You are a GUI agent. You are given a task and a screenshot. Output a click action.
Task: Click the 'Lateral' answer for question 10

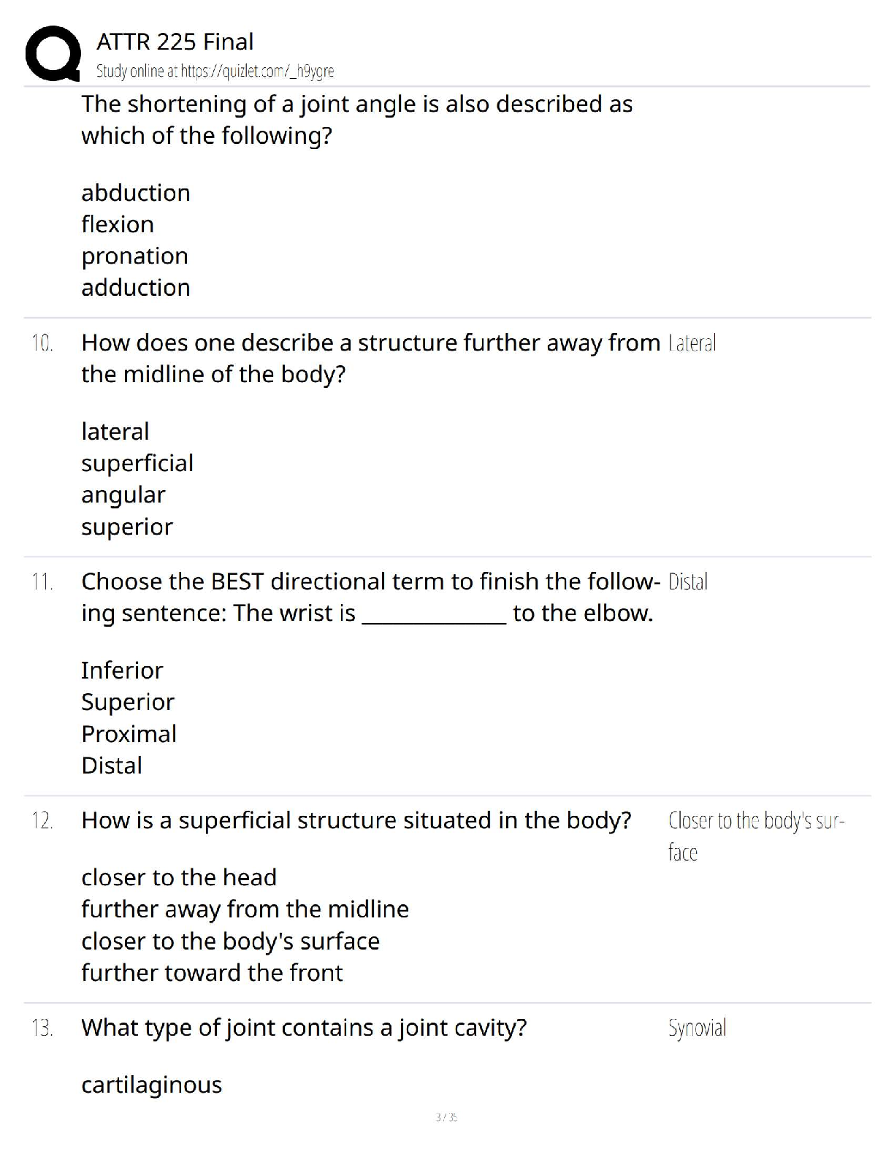coord(692,343)
